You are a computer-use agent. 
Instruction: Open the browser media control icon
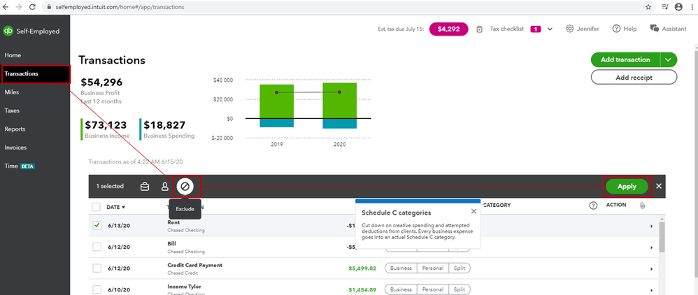pos(664,7)
